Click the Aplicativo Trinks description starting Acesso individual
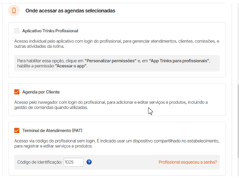Viewport: 239px width, 178px height. click(x=117, y=44)
